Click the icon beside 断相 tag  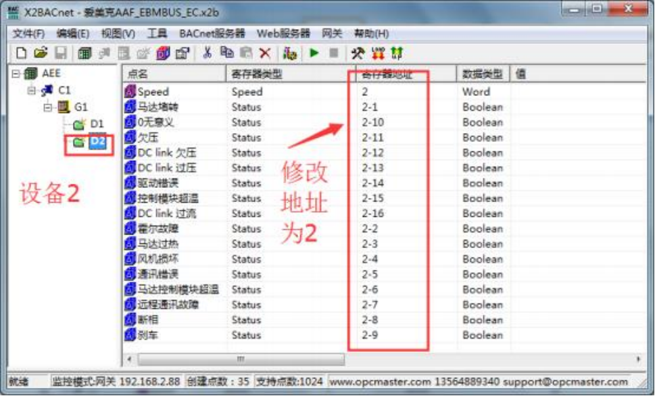[130, 320]
